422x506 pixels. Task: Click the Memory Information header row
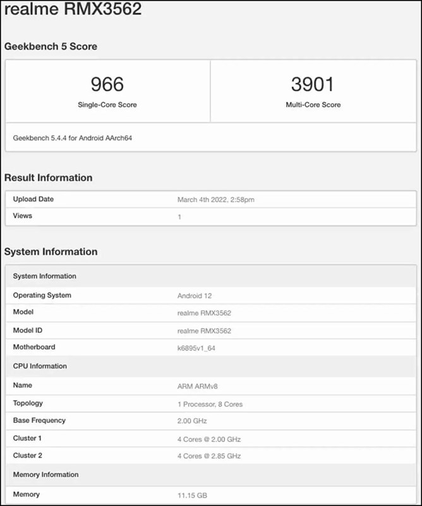point(211,475)
